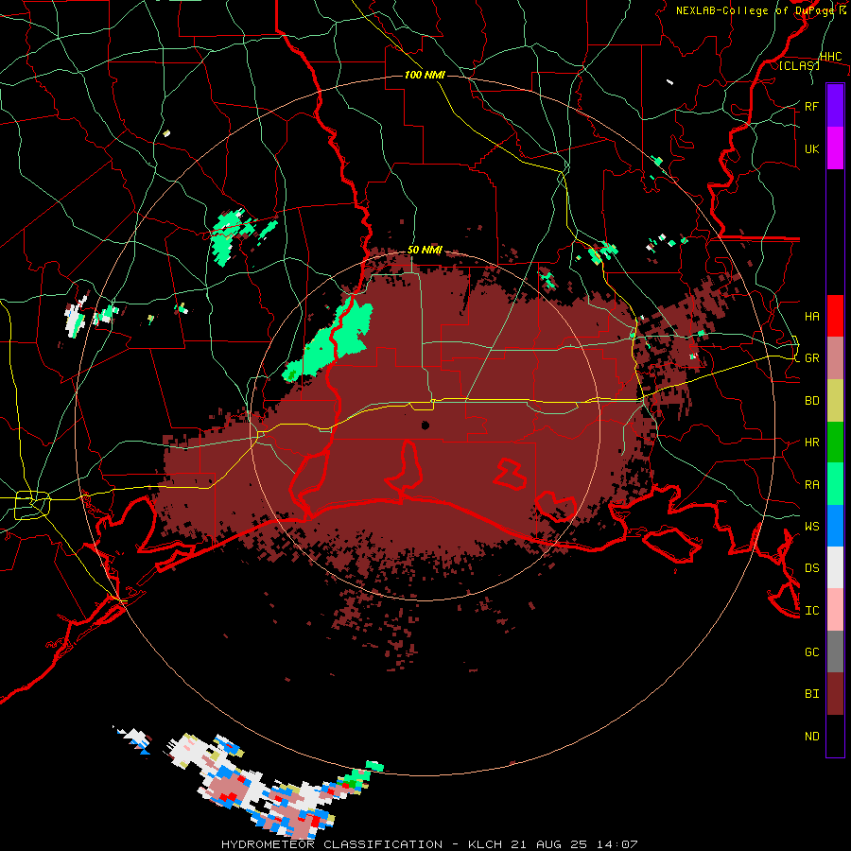Click the pink GR legend swatch

click(835, 358)
